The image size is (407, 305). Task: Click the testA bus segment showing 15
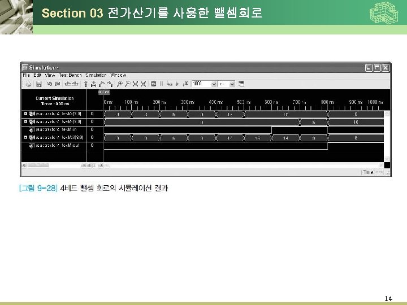click(285, 114)
